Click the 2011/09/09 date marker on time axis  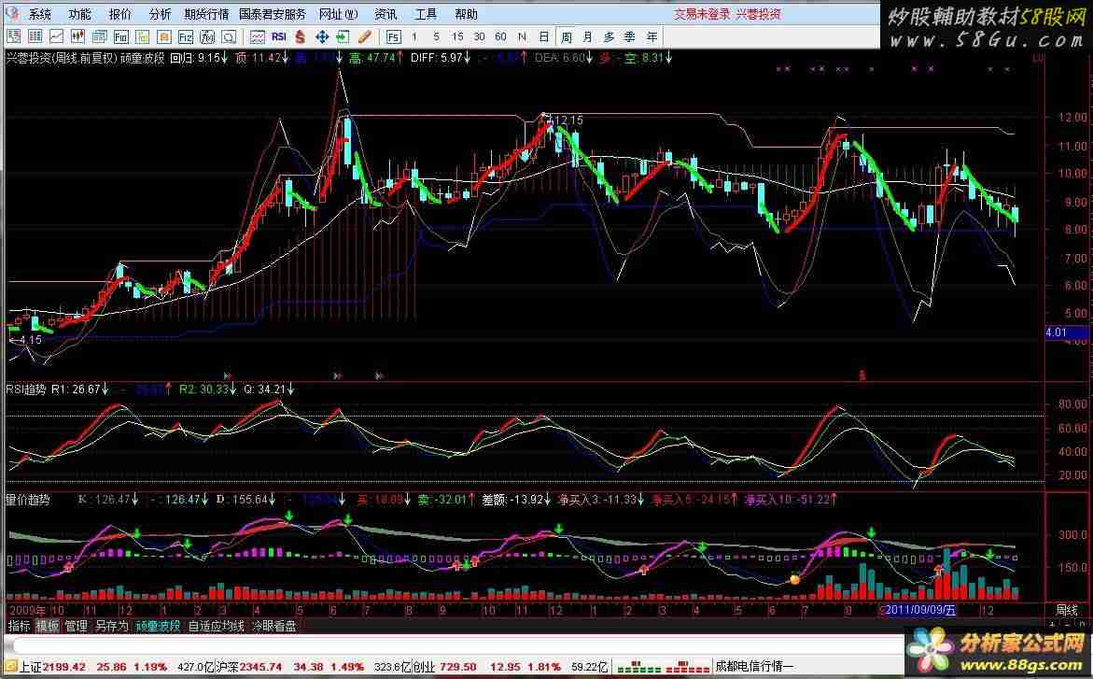coord(918,610)
